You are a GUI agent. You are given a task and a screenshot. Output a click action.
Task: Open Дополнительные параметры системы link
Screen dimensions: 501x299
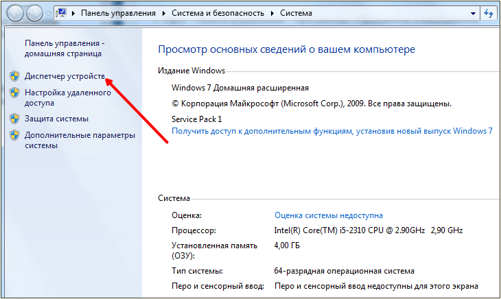click(x=80, y=140)
